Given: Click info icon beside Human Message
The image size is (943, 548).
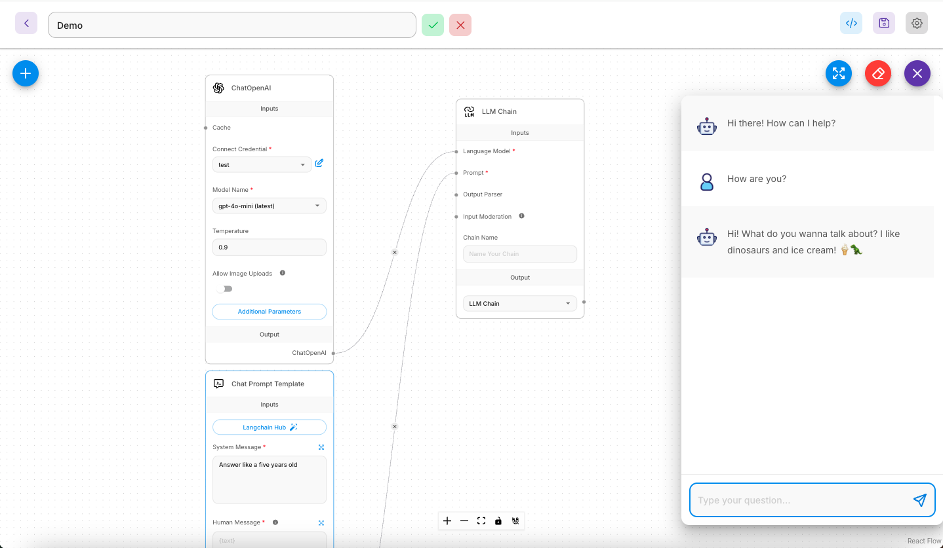Looking at the screenshot, I should pyautogui.click(x=275, y=522).
